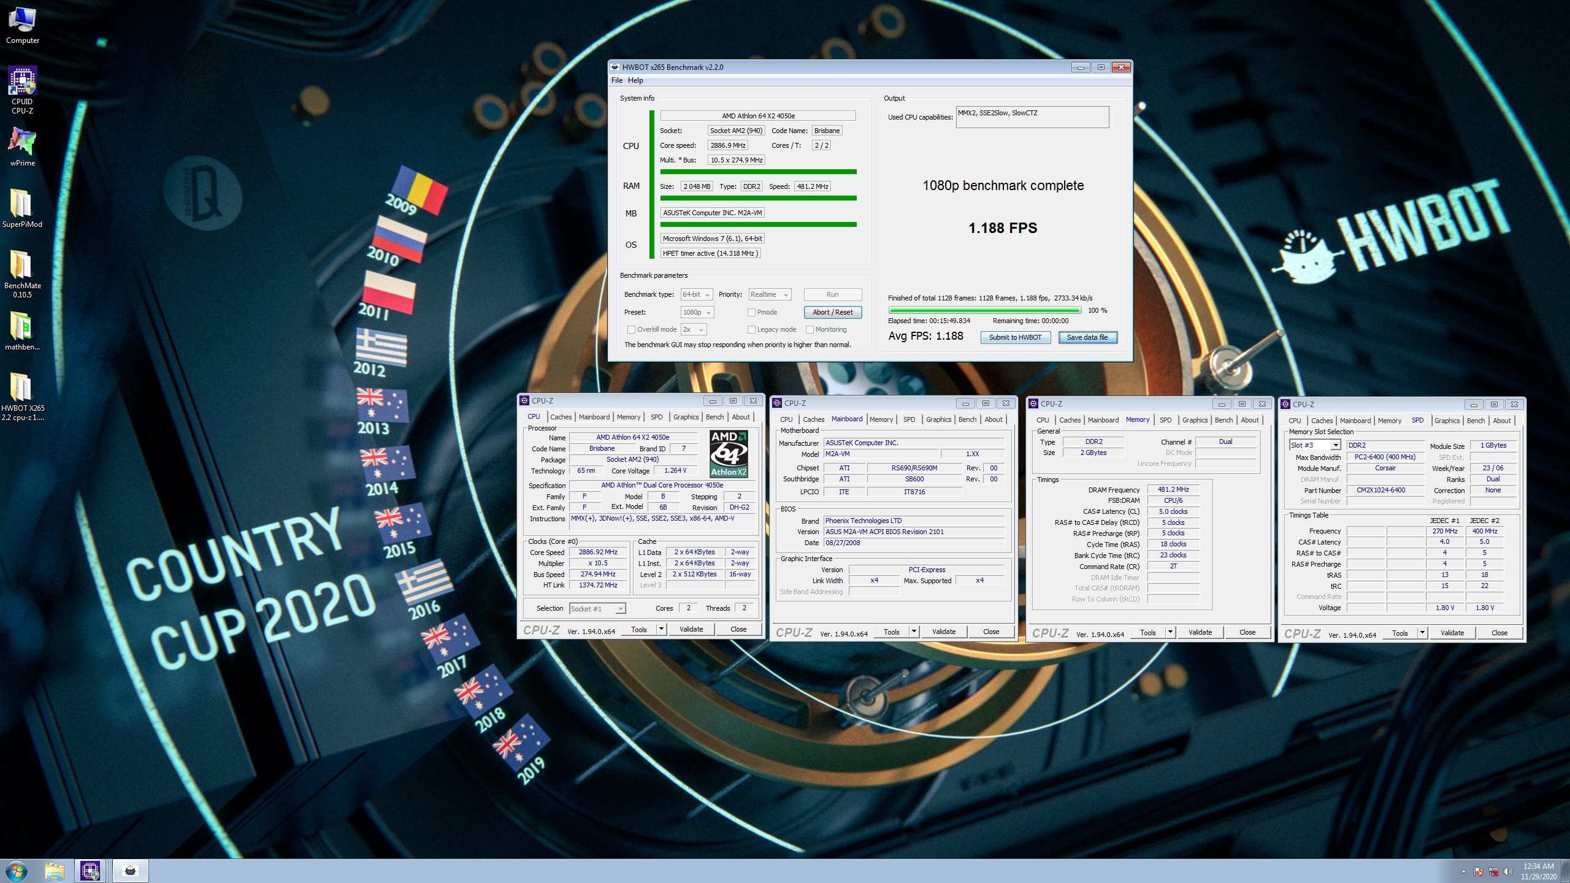Open the Socket #1 selection dropdown
The image size is (1570, 883).
pos(597,609)
